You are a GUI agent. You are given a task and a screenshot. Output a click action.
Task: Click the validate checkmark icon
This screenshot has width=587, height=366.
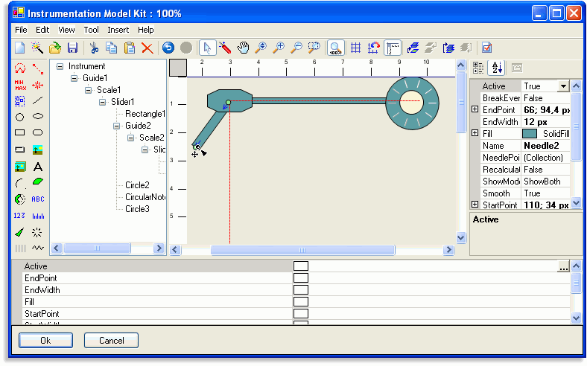486,48
